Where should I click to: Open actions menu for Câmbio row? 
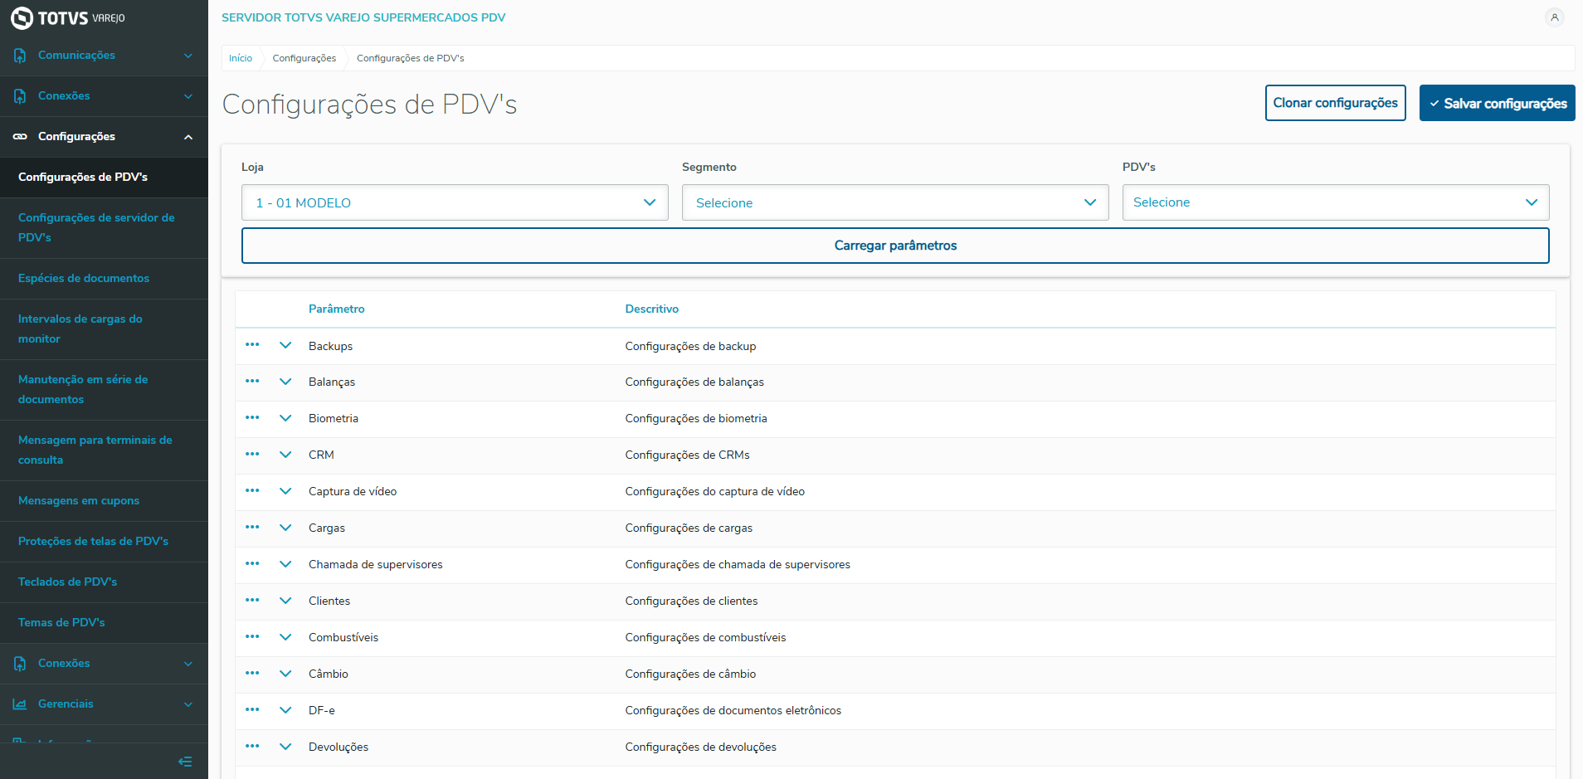click(x=252, y=674)
